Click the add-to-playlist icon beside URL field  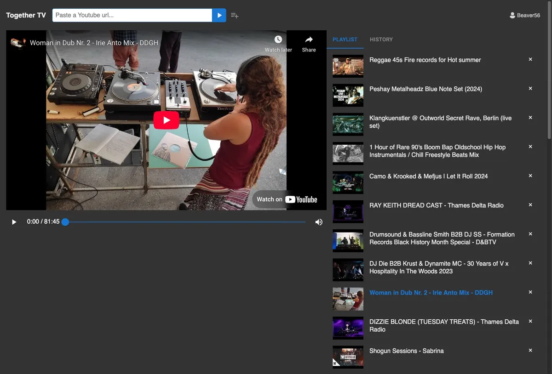point(235,15)
